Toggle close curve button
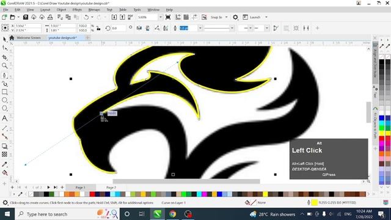The width and height of the screenshot is (391, 220). [276, 28]
